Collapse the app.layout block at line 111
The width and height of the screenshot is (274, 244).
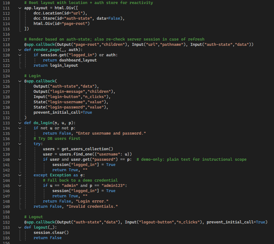pos(20,8)
